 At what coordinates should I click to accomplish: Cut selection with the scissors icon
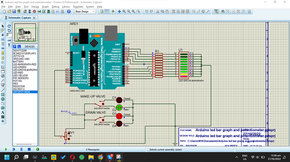coord(158,11)
